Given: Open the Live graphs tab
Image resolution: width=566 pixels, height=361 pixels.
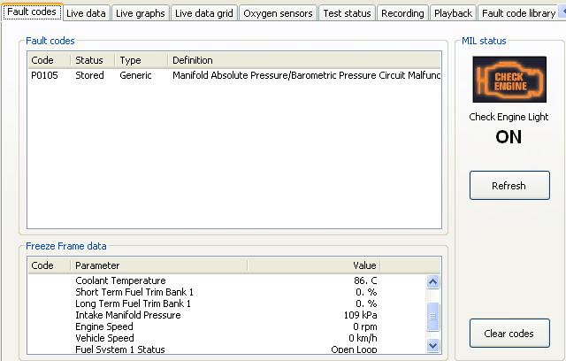Looking at the screenshot, I should (140, 13).
